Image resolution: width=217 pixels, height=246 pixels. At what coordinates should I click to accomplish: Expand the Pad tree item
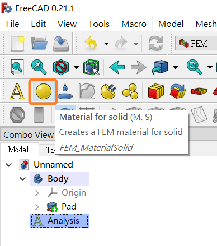pos(37,207)
